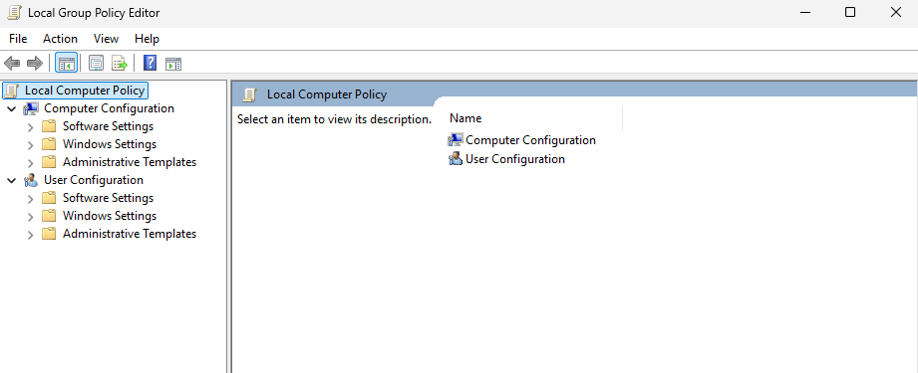Image resolution: width=918 pixels, height=373 pixels.
Task: Click folder icon beside User Configuration Administrative Templates
Action: [x=49, y=234]
